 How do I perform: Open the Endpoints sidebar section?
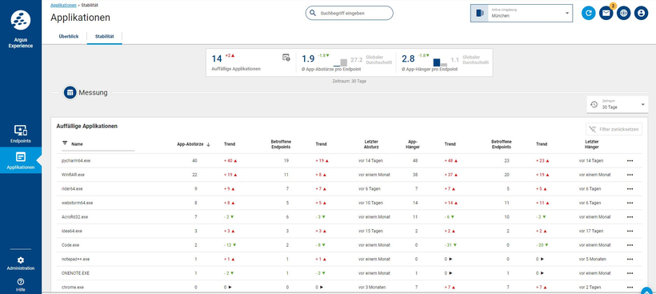[21, 134]
